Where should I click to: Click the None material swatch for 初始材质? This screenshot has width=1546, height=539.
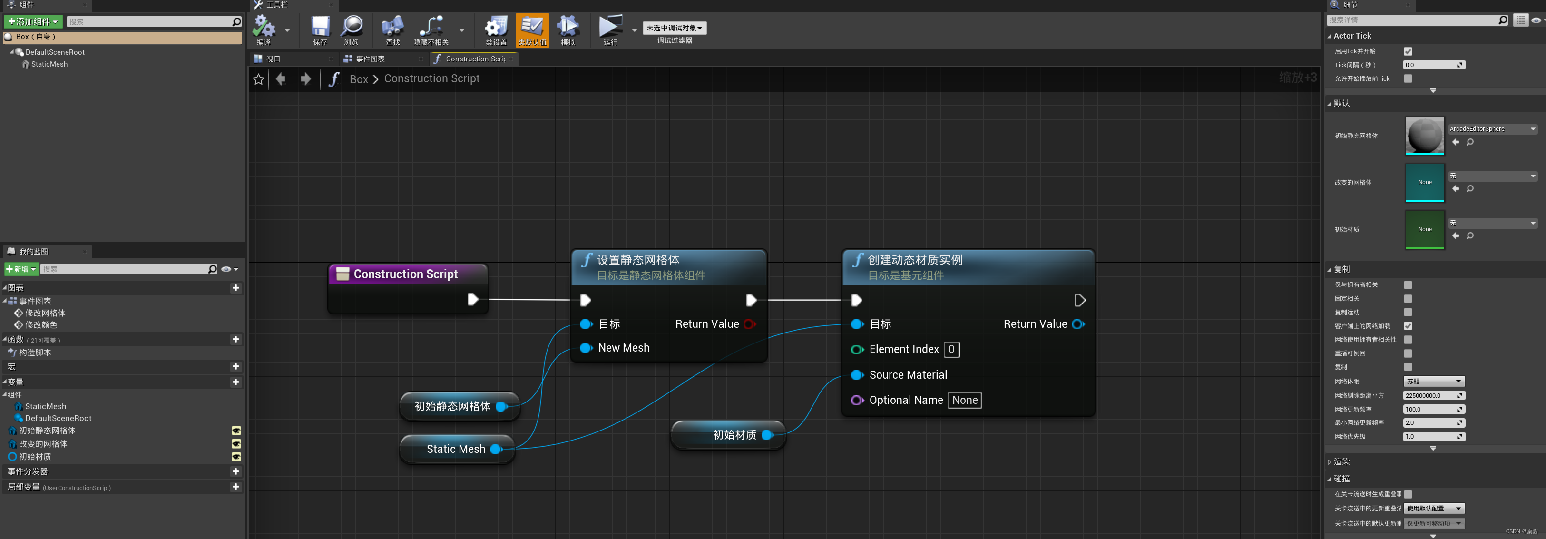pyautogui.click(x=1425, y=229)
